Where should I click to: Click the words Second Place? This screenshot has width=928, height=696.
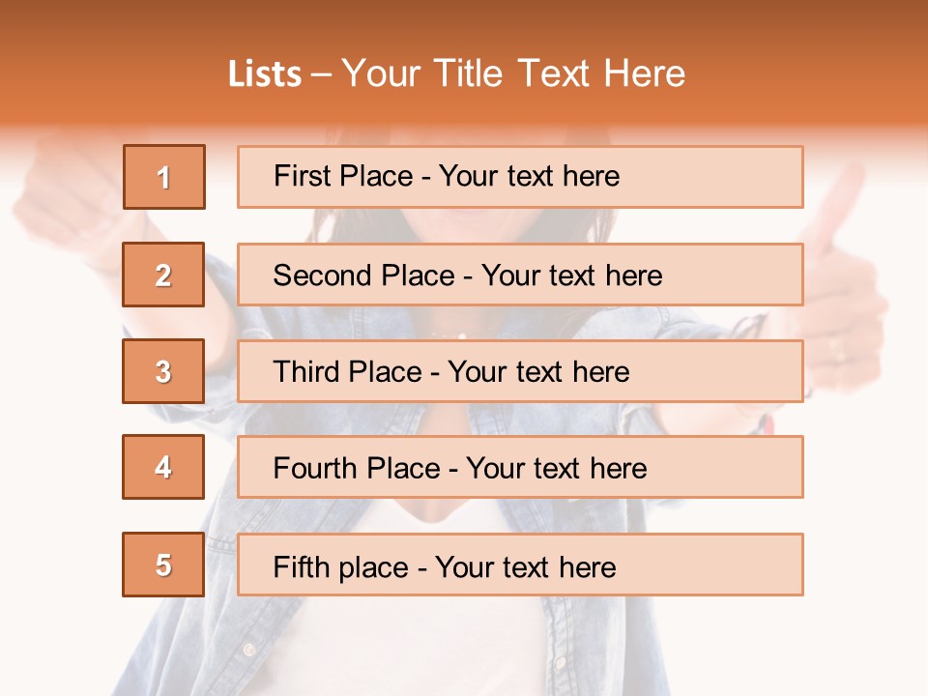364,275
